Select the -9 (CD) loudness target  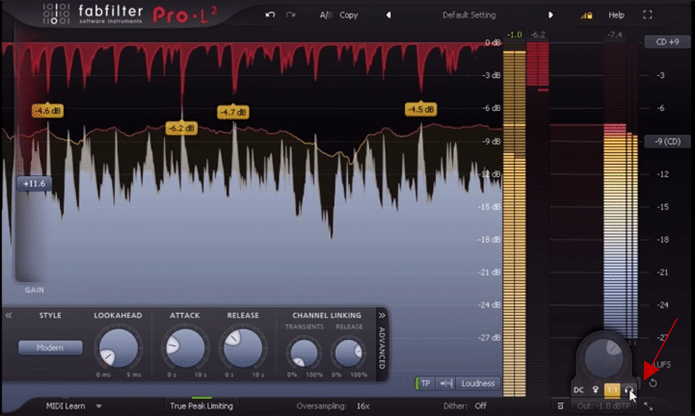[x=667, y=141]
